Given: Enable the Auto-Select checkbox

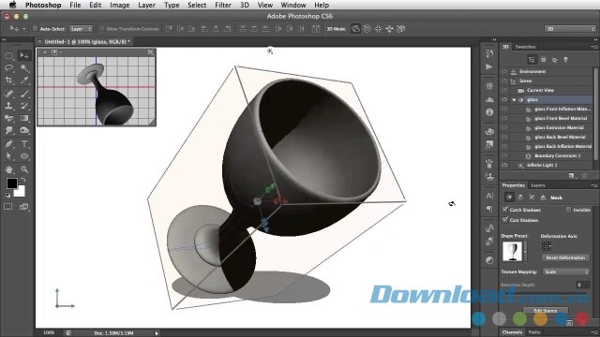Looking at the screenshot, I should click(x=36, y=29).
